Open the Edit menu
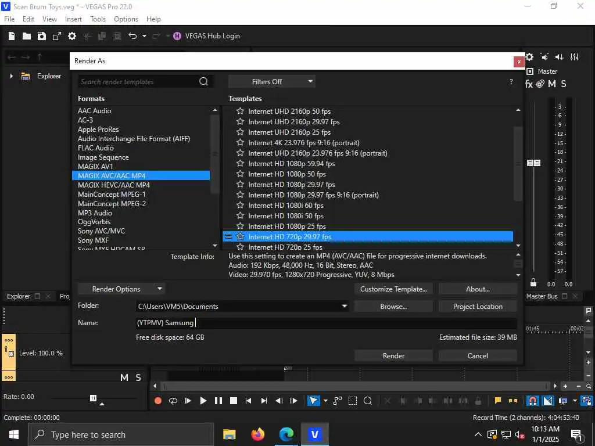 [28, 19]
